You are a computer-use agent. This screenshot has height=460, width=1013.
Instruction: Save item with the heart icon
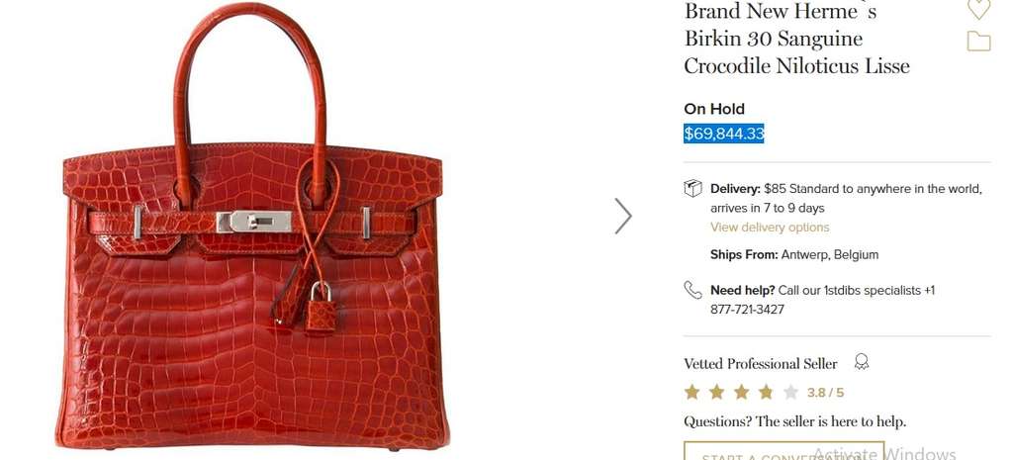pyautogui.click(x=978, y=8)
